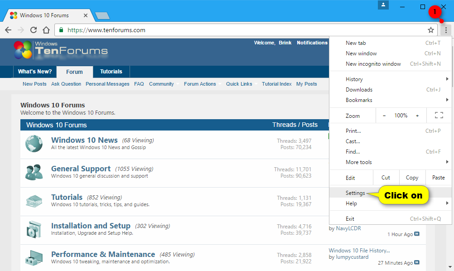Image resolution: width=454 pixels, height=271 pixels.
Task: Click the Brink username link
Action: [x=285, y=43]
